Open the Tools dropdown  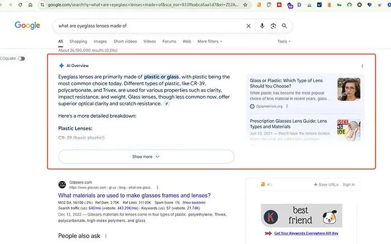pos(284,41)
